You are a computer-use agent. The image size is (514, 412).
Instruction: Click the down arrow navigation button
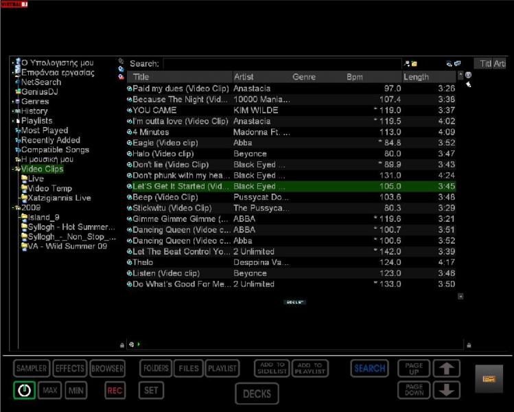447,390
